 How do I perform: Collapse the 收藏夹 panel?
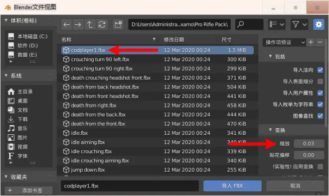click(6, 177)
